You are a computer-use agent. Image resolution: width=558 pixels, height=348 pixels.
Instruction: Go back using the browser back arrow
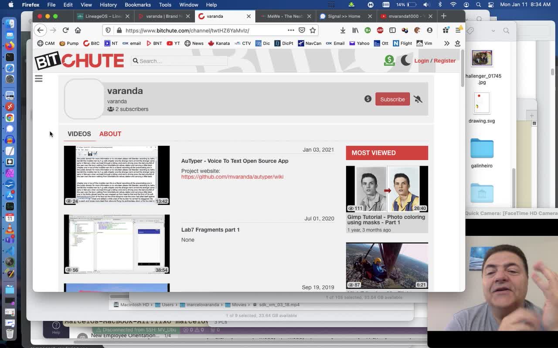click(40, 30)
